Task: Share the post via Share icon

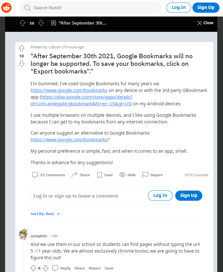Action: [x=81, y=175]
